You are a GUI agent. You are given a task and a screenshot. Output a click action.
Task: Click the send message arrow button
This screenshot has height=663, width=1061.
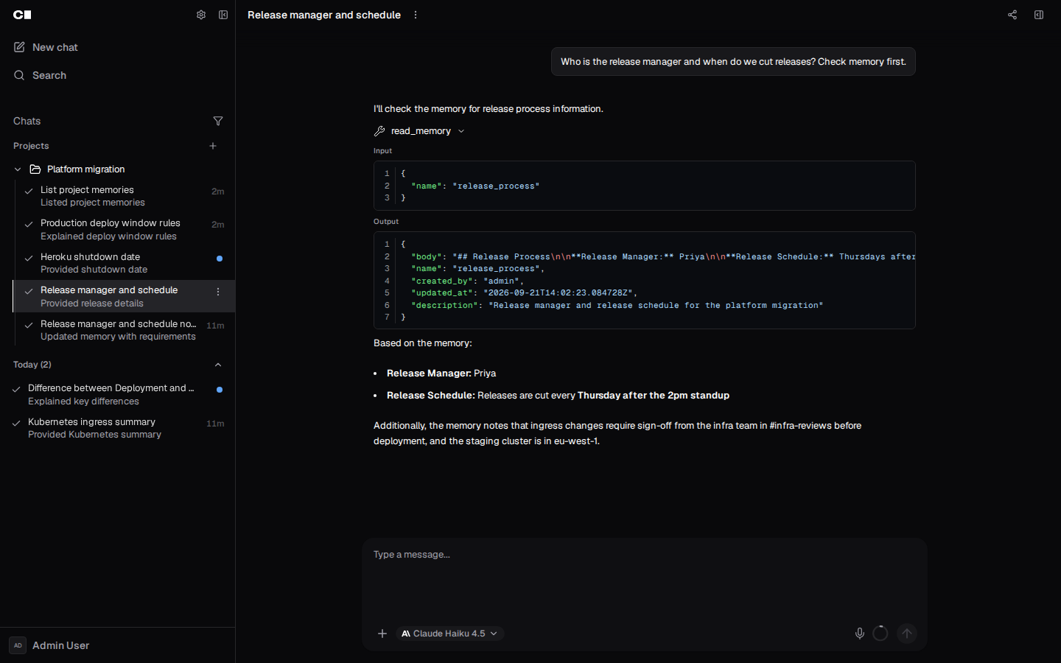coord(907,634)
